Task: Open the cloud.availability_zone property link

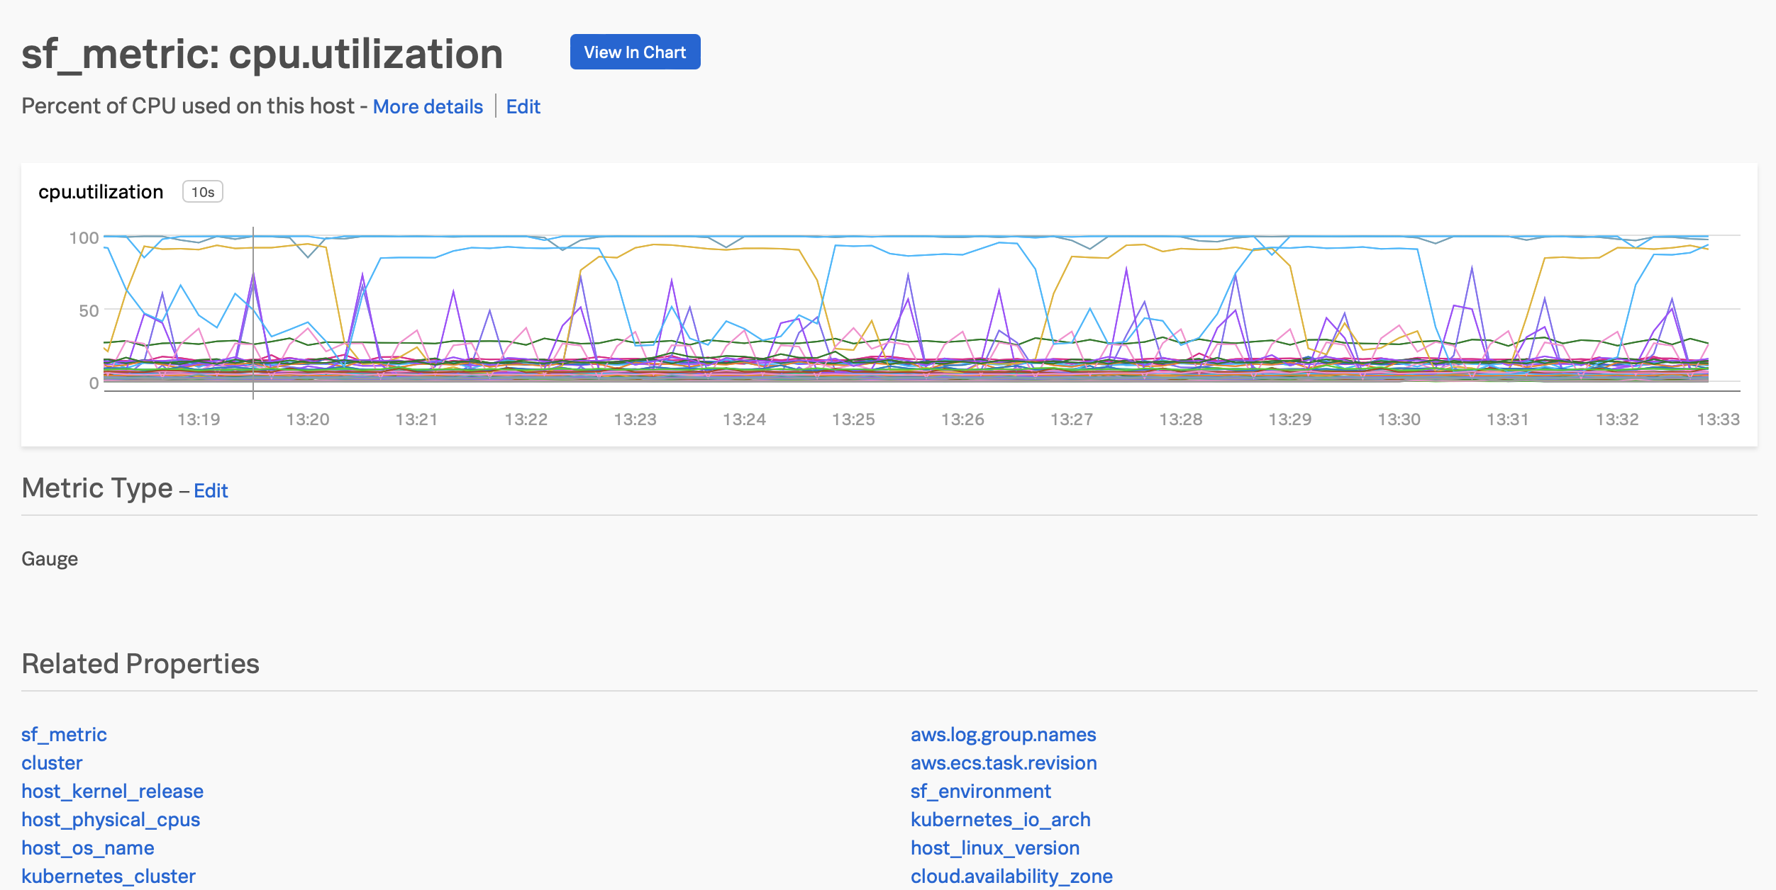Action: (1011, 876)
